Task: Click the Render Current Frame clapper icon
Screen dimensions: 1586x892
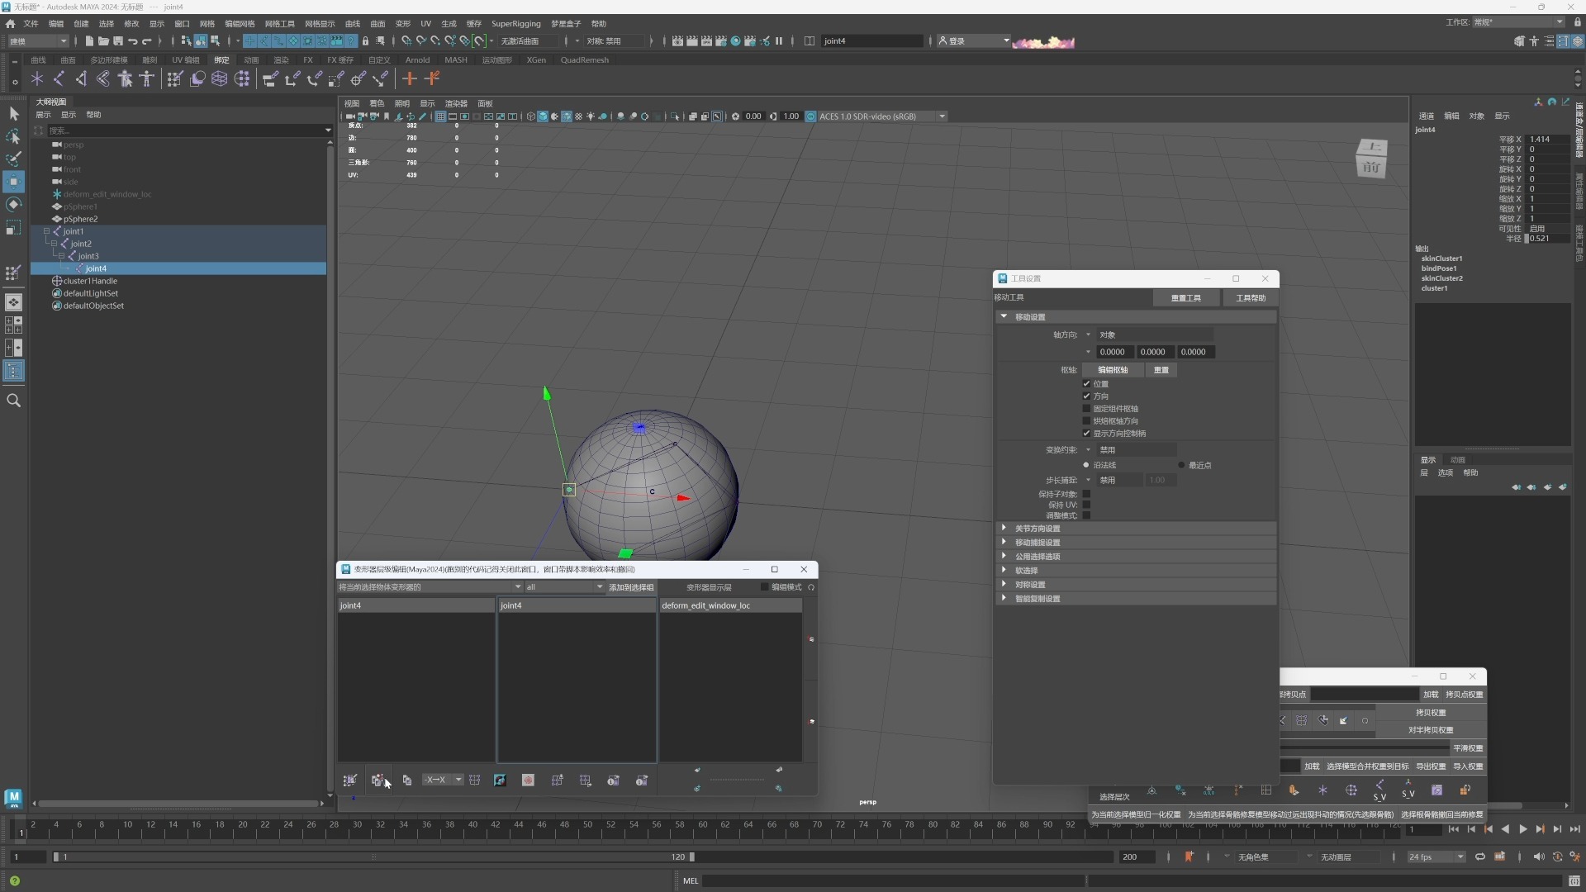Action: tap(692, 40)
